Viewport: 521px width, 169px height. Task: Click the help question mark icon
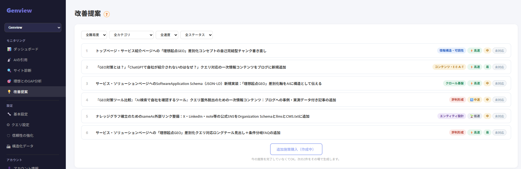tap(107, 14)
